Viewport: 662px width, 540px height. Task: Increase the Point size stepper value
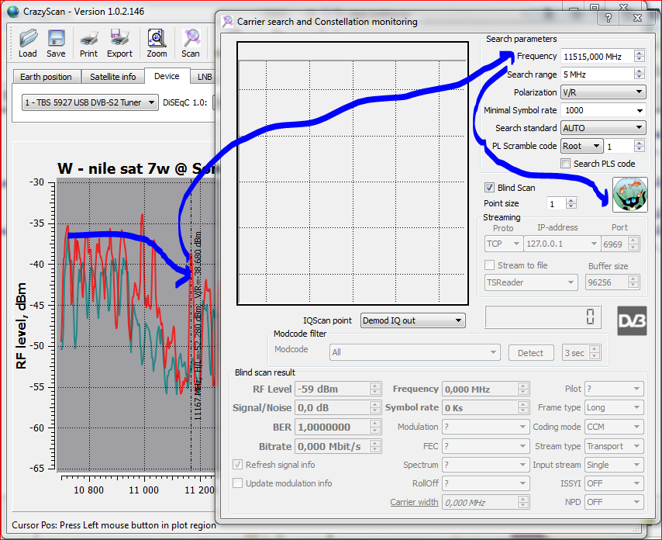(x=571, y=200)
